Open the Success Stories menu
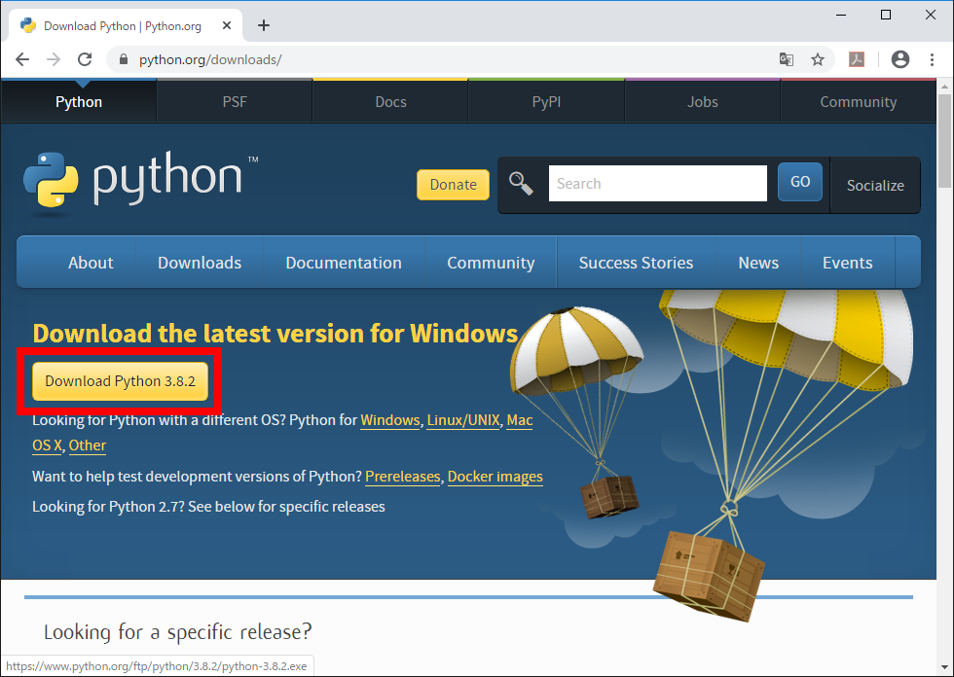The image size is (954, 677). click(x=636, y=263)
